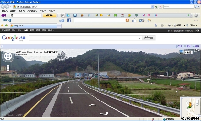Click the 傳送 send link

coord(187,46)
